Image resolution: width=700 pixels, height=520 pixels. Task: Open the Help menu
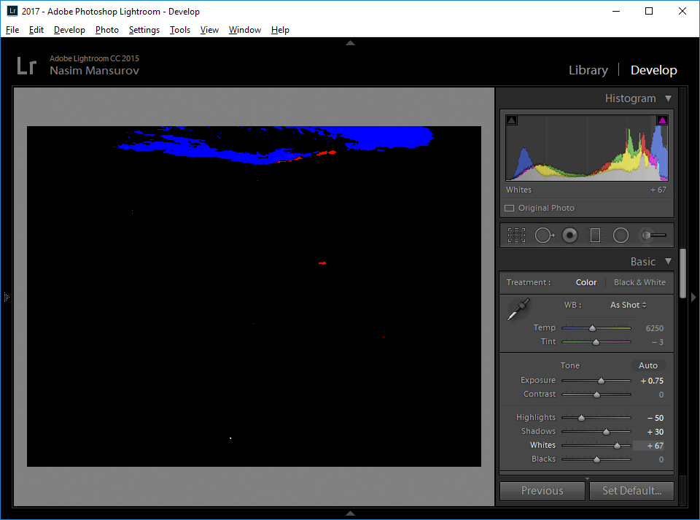coord(280,30)
